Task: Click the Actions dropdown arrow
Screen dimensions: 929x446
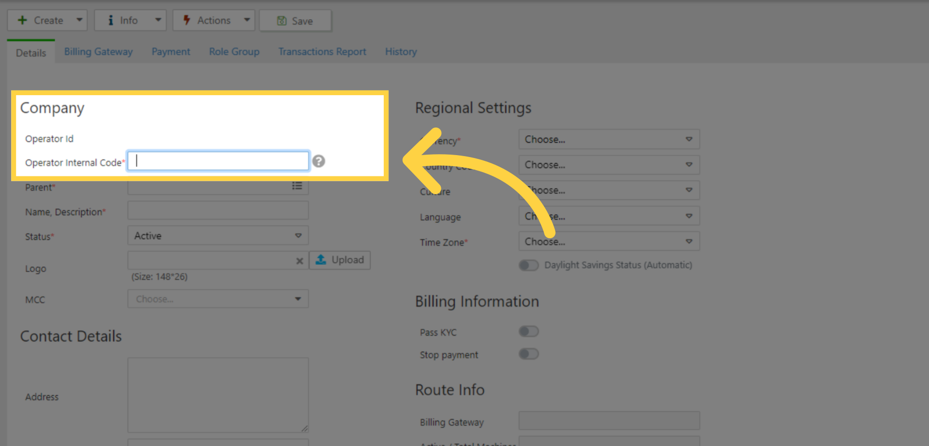Action: 247,20
